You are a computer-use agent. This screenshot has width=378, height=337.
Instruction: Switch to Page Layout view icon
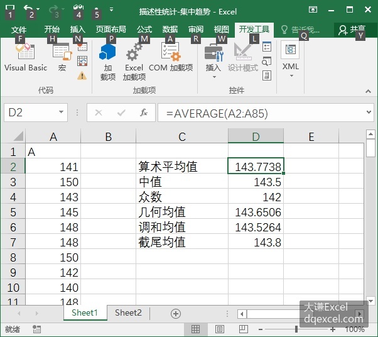[219, 329]
